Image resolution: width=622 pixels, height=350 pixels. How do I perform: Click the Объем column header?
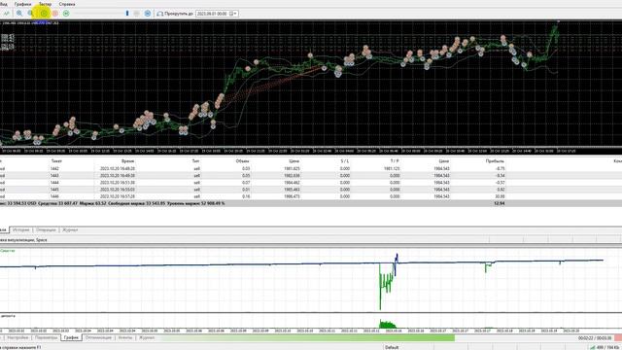click(242, 161)
